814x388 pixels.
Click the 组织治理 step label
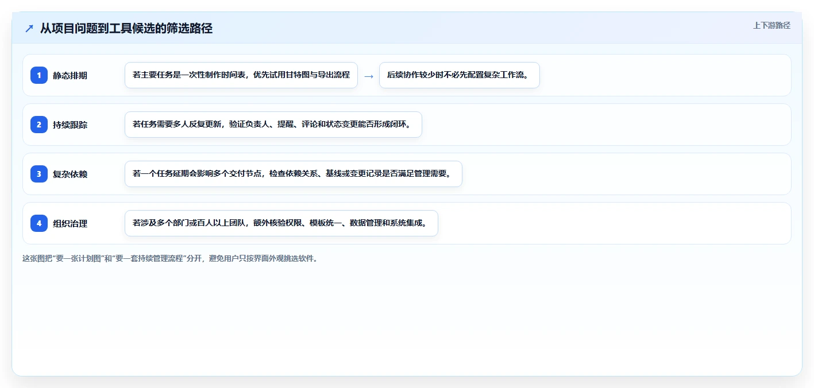pos(70,223)
